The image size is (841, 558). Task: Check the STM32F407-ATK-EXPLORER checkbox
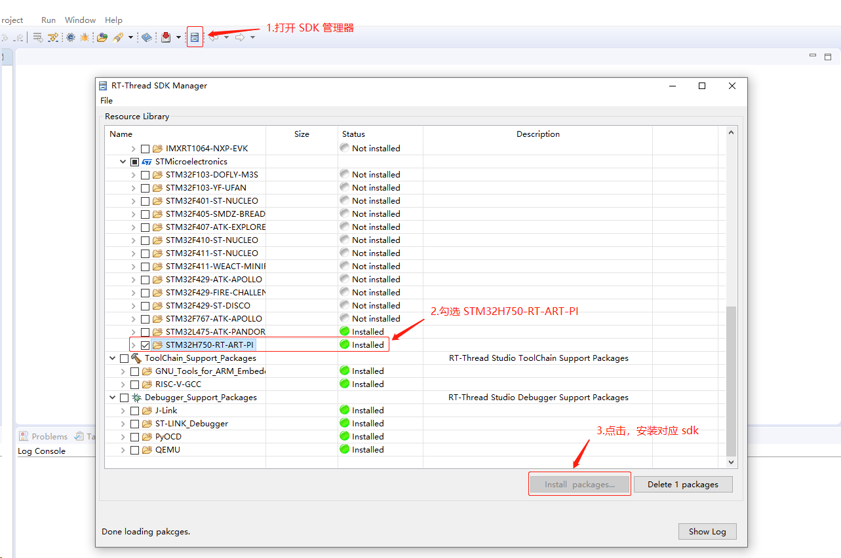(x=145, y=227)
